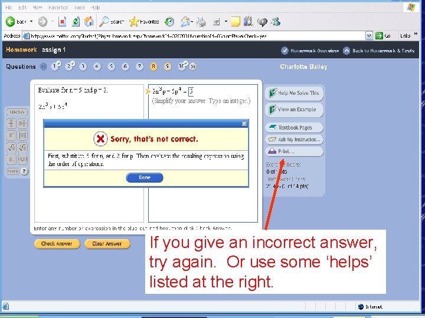Open the View menu
The height and width of the screenshot is (318, 425).
coord(37,8)
